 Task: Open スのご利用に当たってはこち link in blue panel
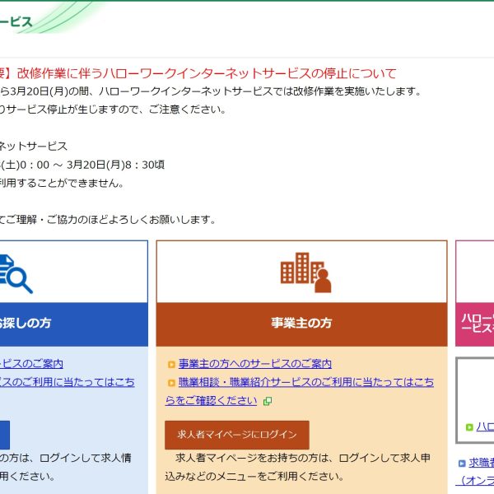[68, 382]
